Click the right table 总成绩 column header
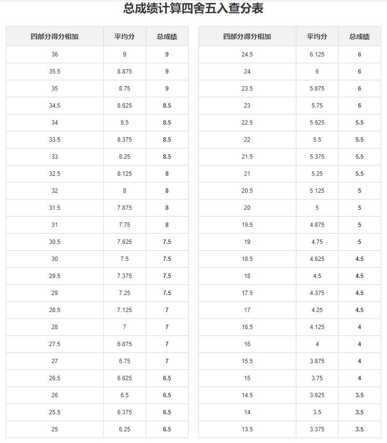The image size is (387, 443). (360, 37)
